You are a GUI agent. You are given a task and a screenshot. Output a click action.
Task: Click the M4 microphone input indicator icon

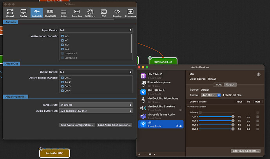[177, 126]
